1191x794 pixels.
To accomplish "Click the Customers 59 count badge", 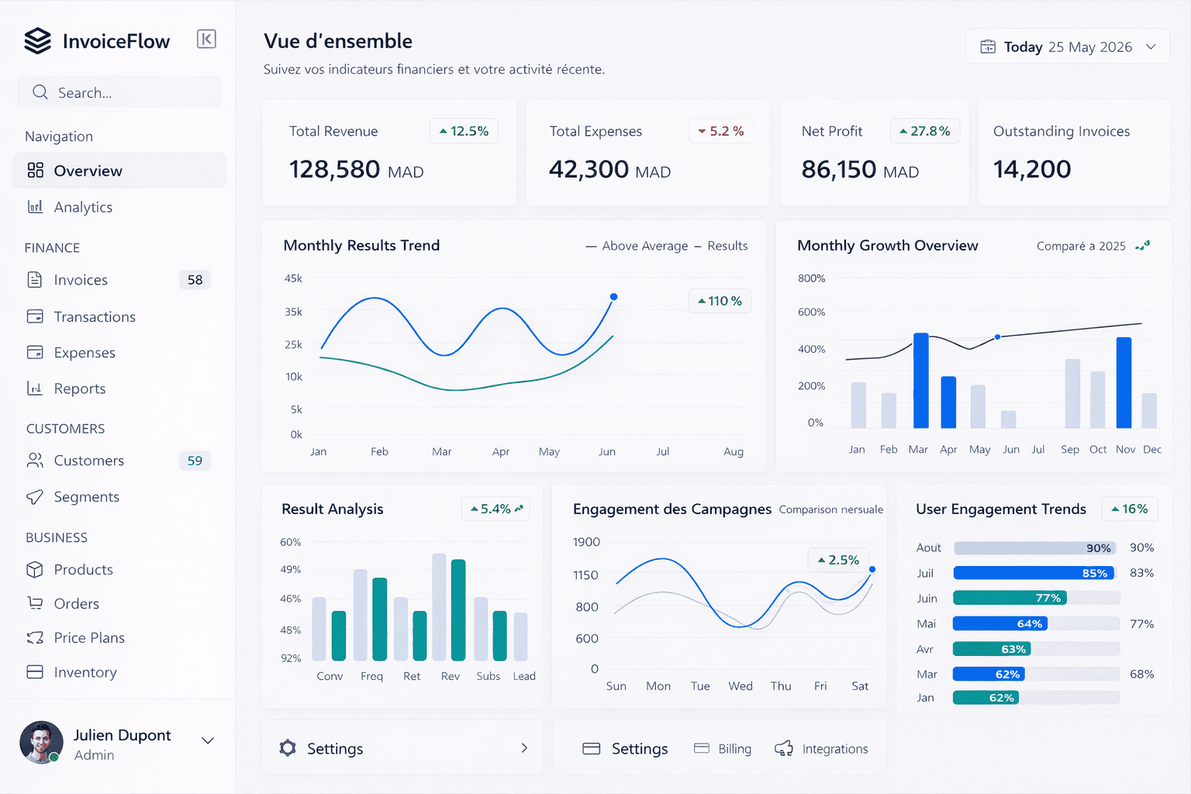I will pos(195,461).
